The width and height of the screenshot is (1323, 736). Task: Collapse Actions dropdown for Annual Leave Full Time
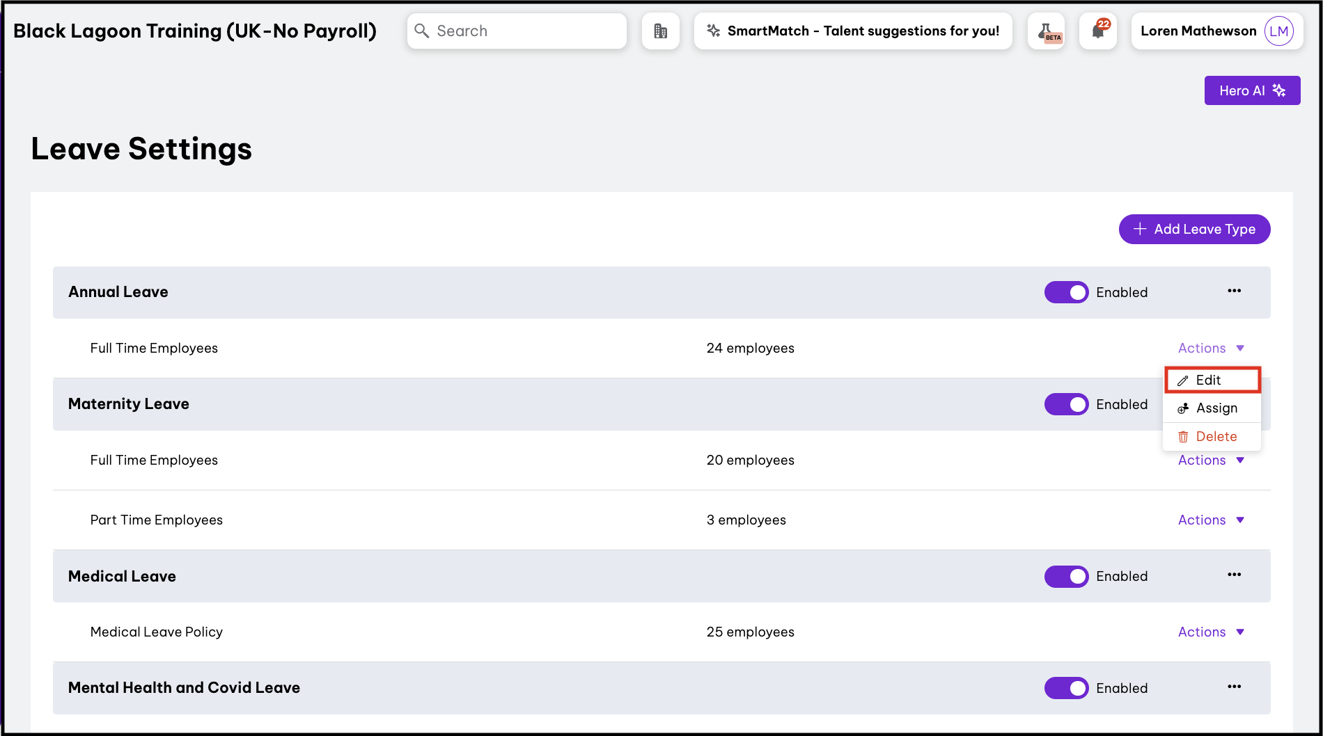(1210, 348)
